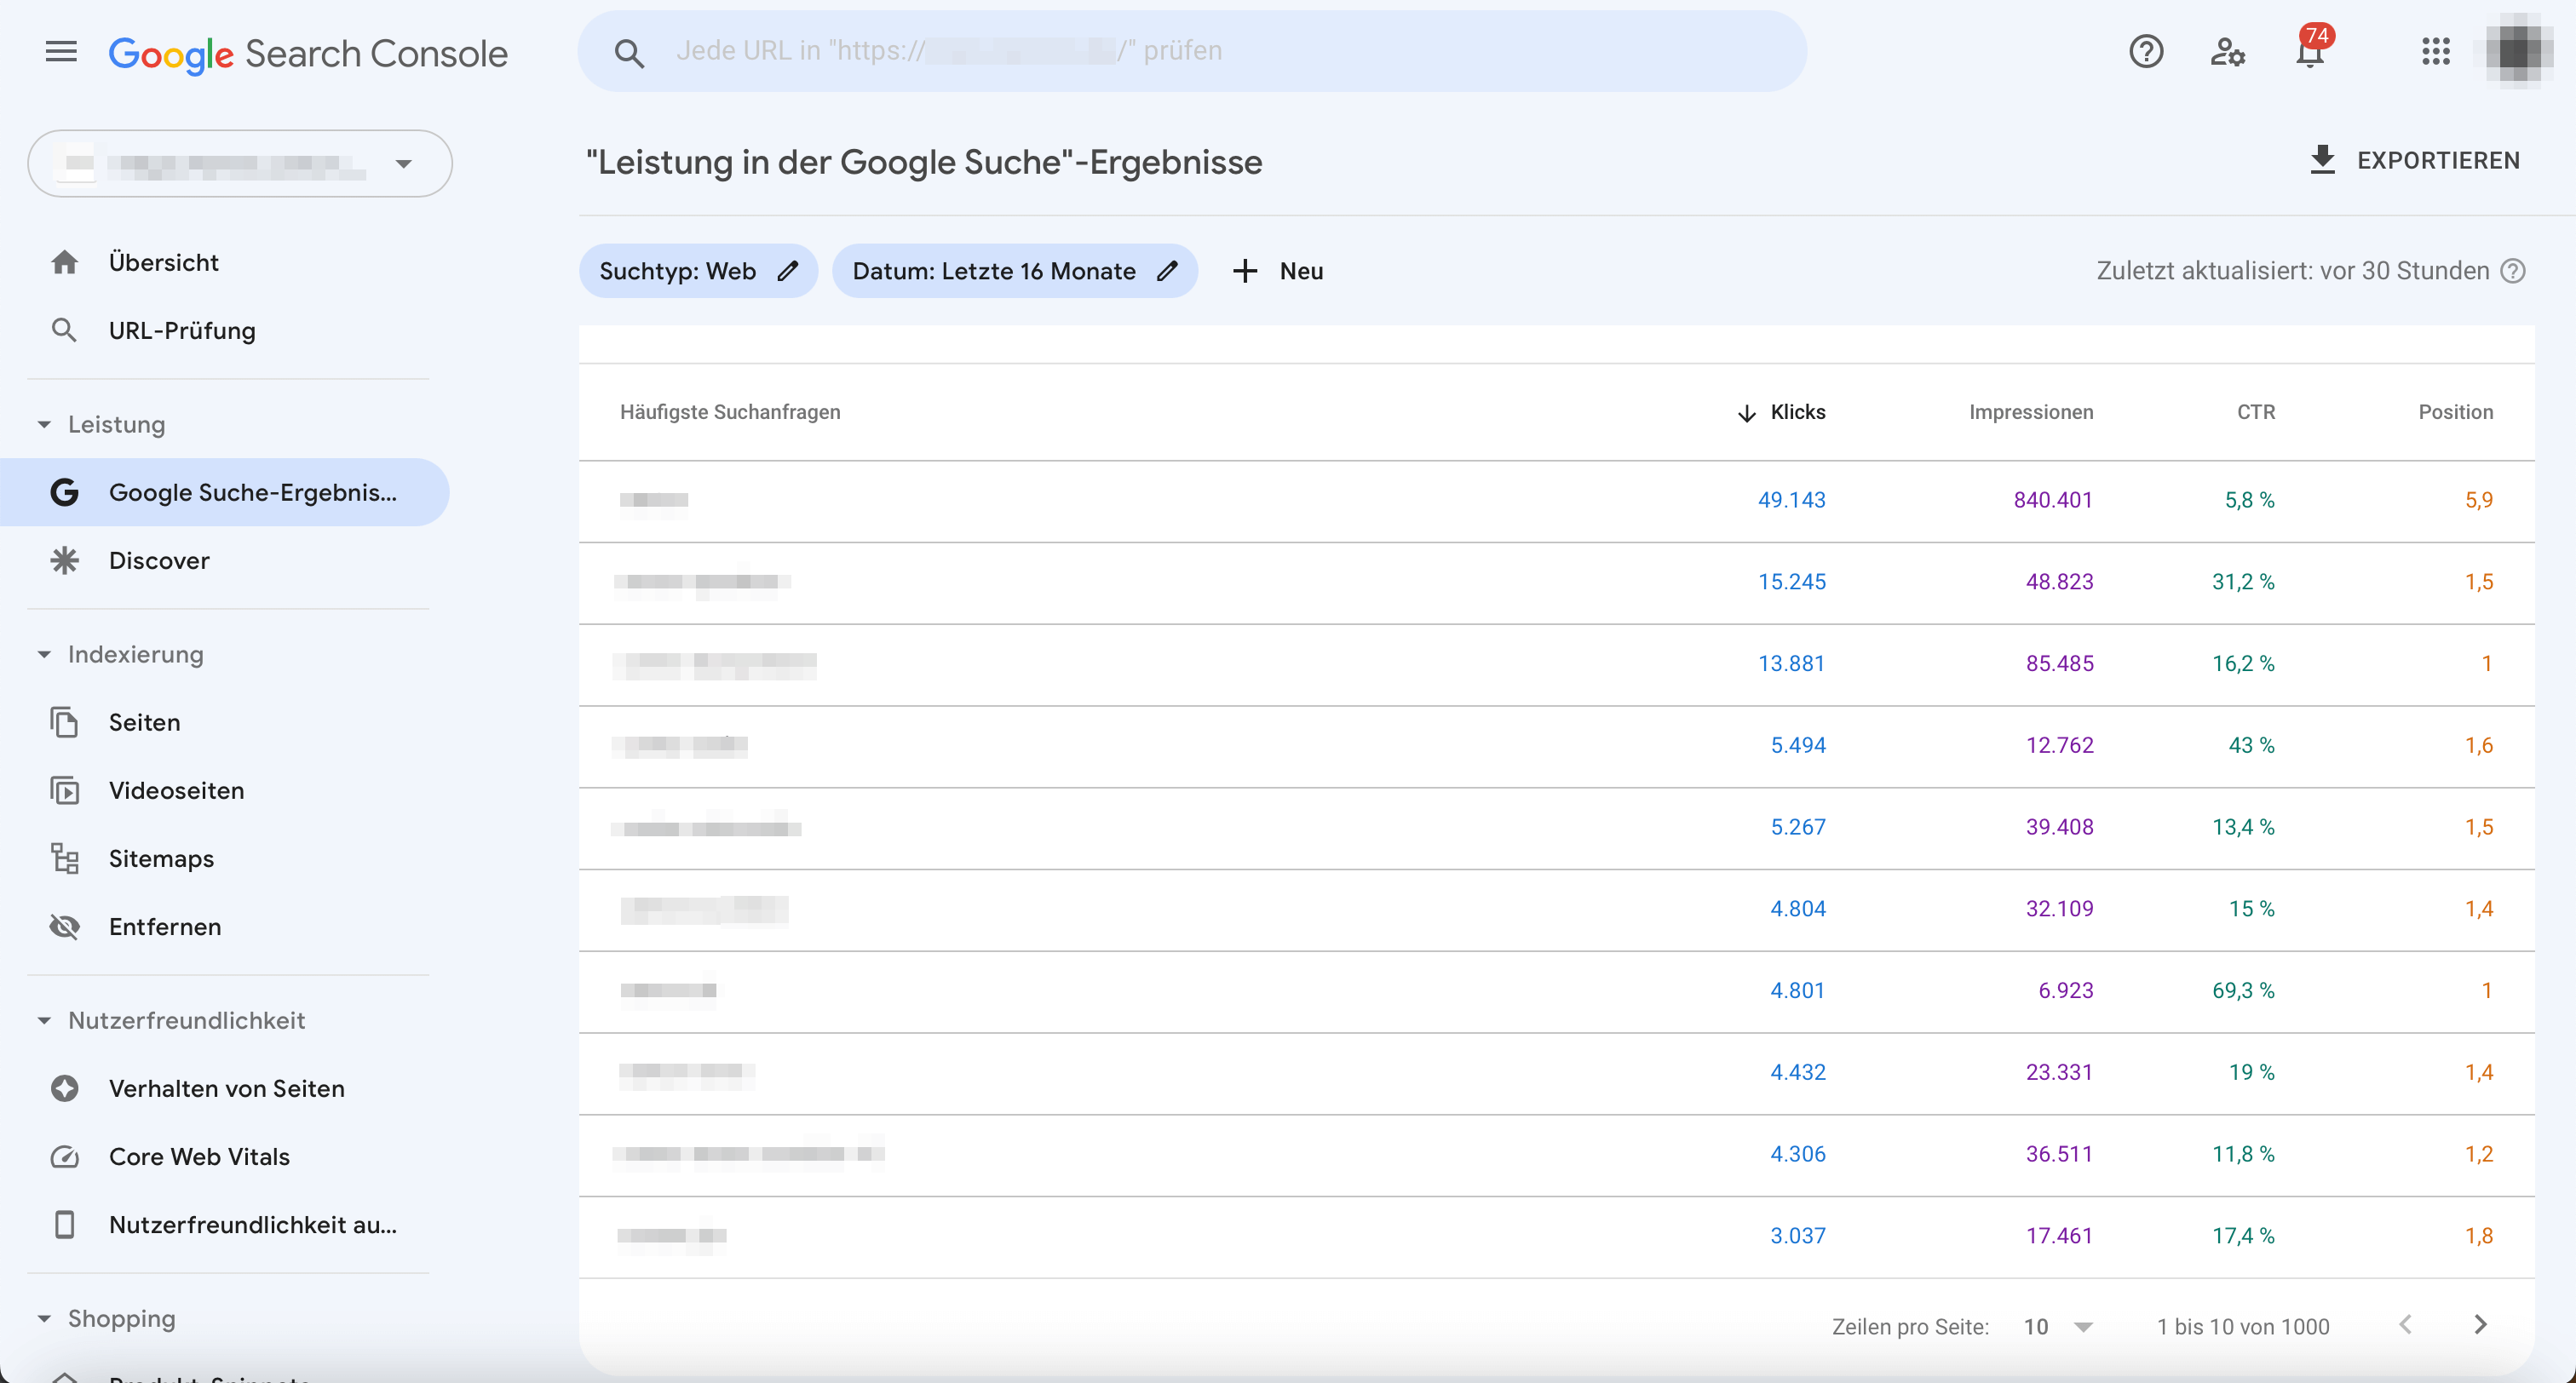Sort by Klicks column header

pos(1797,412)
